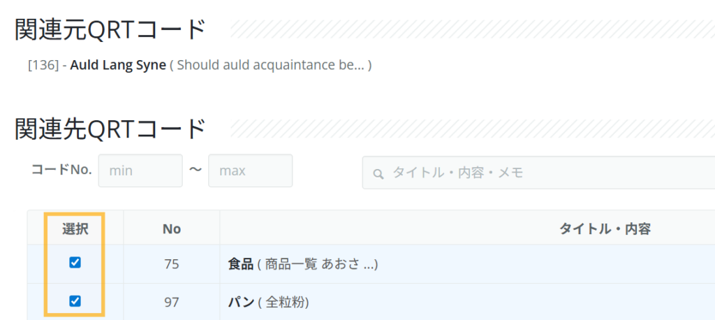
Task: Click the Should auld acquaintance be... description
Action: [x=272, y=65]
